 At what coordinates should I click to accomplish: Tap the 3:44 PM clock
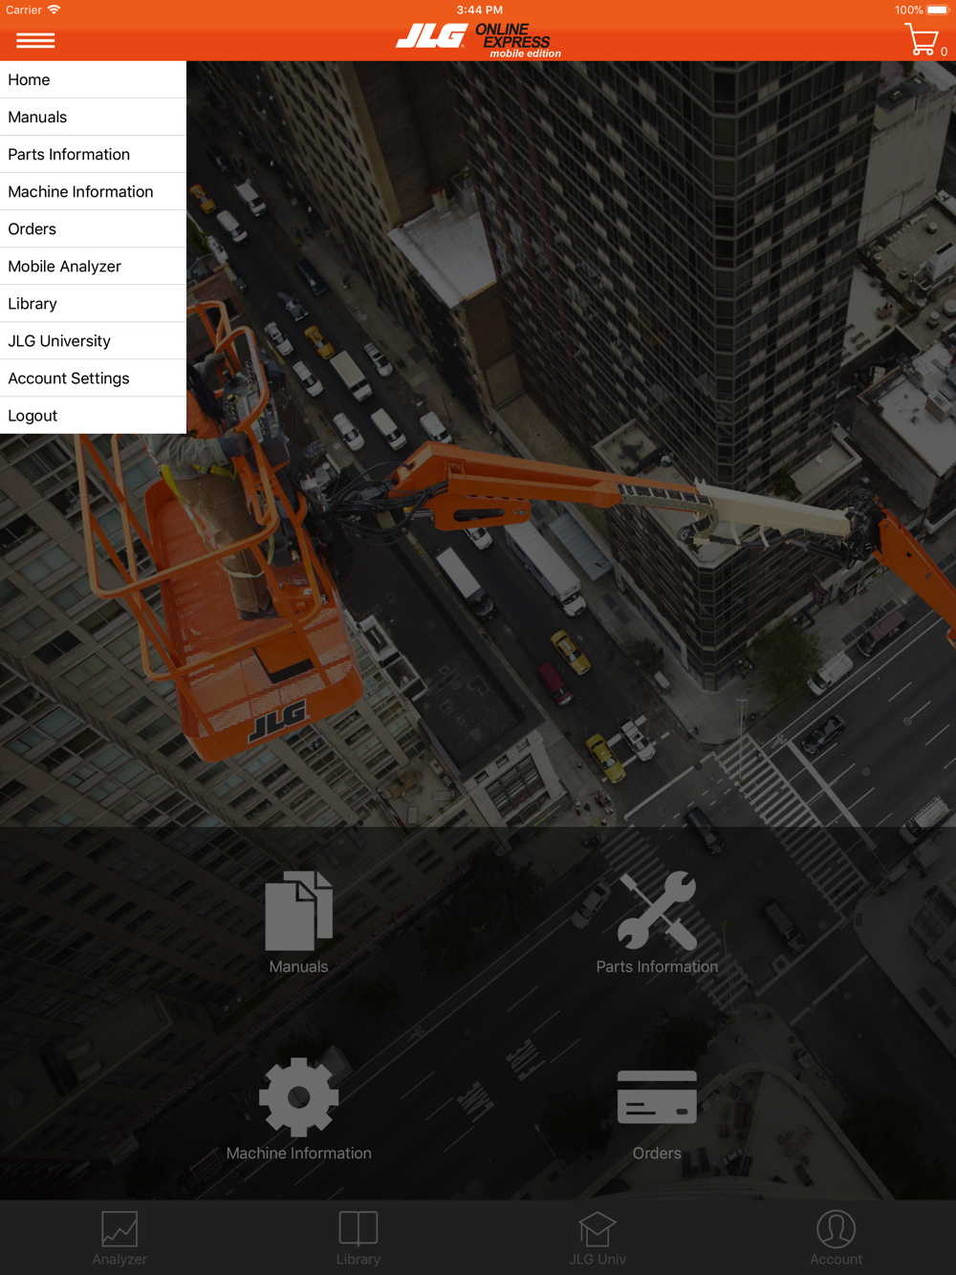click(479, 10)
